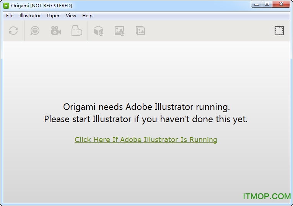
Task: Open the View menu
Action: pos(71,16)
